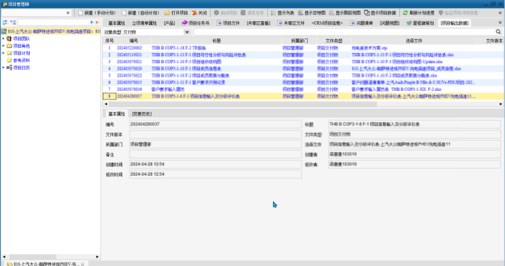Select the 项目计划 tree item
Viewport: 505px width, 266px height.
(21, 53)
